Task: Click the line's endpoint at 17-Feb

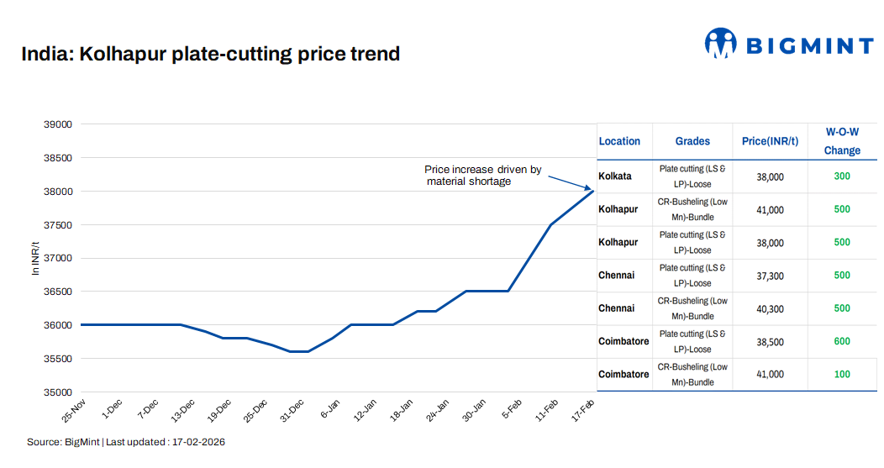Action: (x=593, y=192)
